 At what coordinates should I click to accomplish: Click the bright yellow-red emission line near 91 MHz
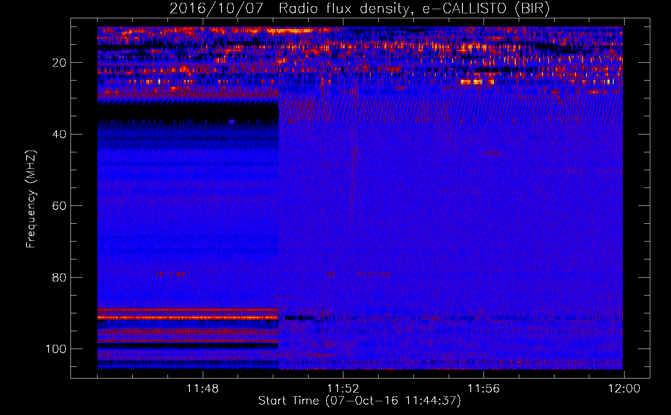point(188,317)
